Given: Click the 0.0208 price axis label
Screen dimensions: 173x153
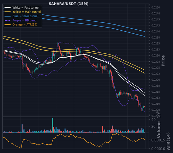Looking at the screenshot, I should (156, 110).
